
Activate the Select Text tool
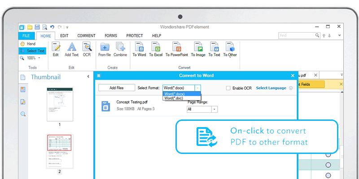[32, 51]
